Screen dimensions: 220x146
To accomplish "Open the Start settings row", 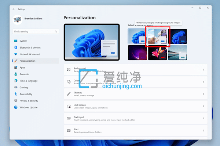I will (136, 131).
